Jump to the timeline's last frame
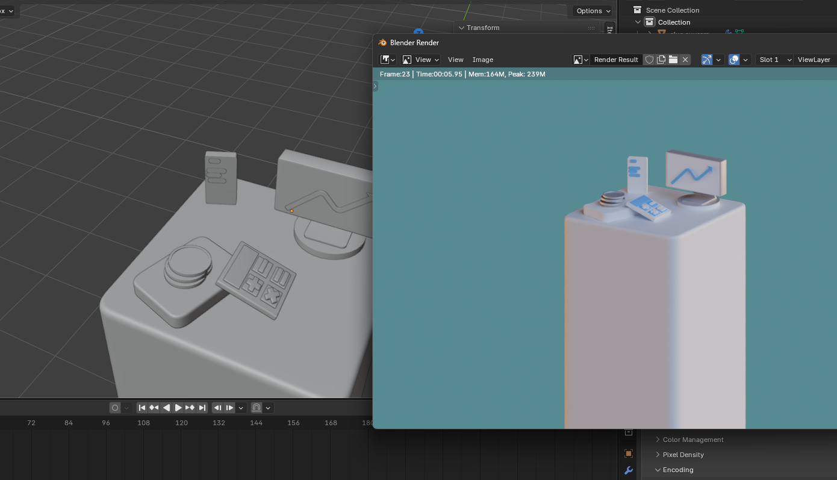Viewport: 837px width, 480px height. point(202,408)
